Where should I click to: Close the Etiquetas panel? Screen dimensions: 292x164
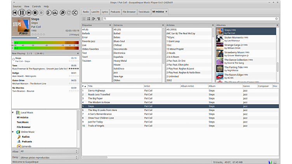[110, 25]
